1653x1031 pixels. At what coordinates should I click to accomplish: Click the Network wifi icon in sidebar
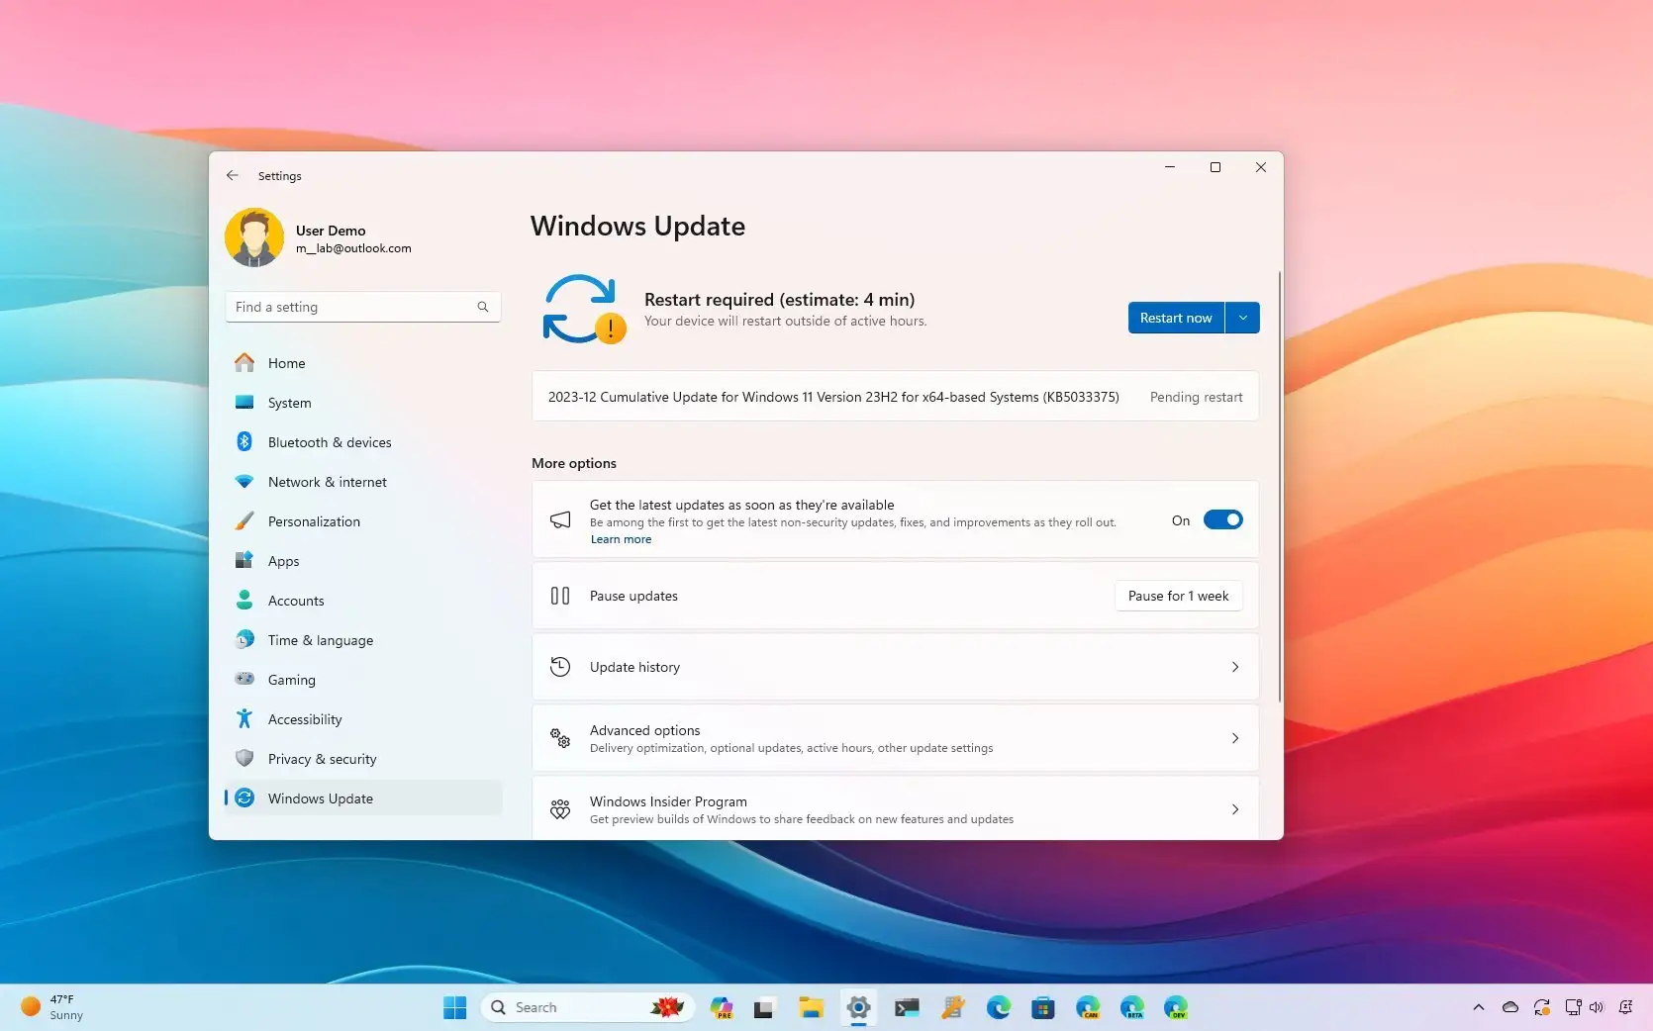click(x=244, y=482)
